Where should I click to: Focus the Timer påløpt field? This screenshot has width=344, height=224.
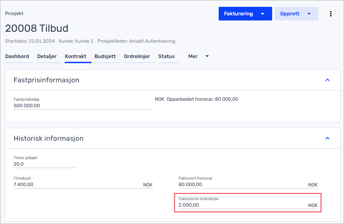44,164
